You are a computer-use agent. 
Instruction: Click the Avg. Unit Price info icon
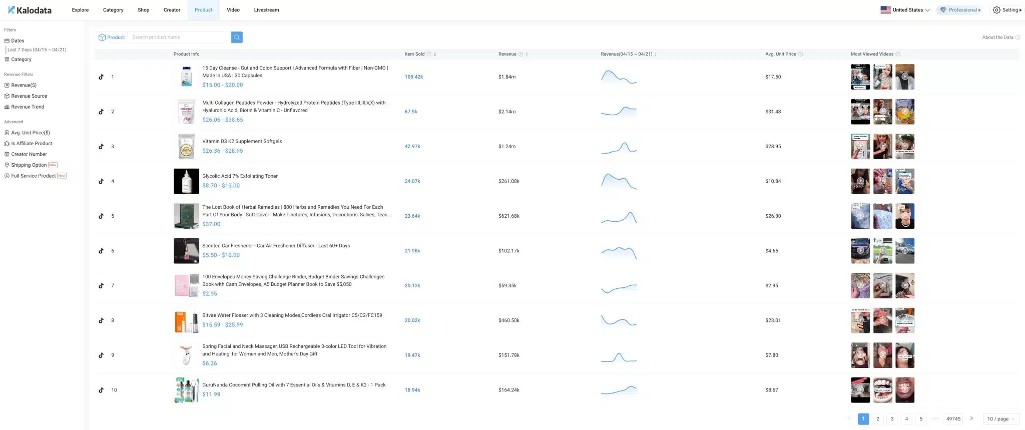click(x=800, y=54)
